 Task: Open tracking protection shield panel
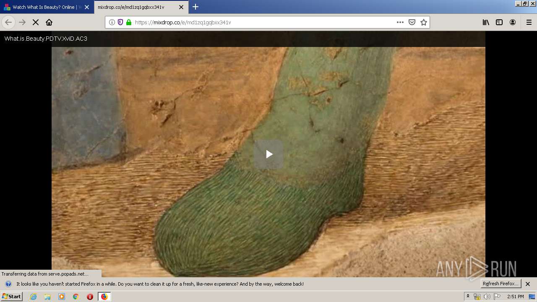point(120,22)
